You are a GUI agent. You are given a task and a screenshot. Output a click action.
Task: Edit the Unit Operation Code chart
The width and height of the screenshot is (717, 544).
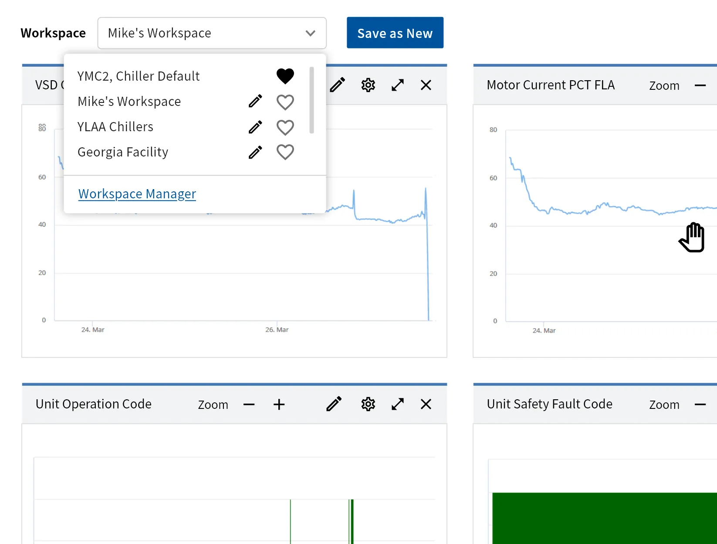334,404
